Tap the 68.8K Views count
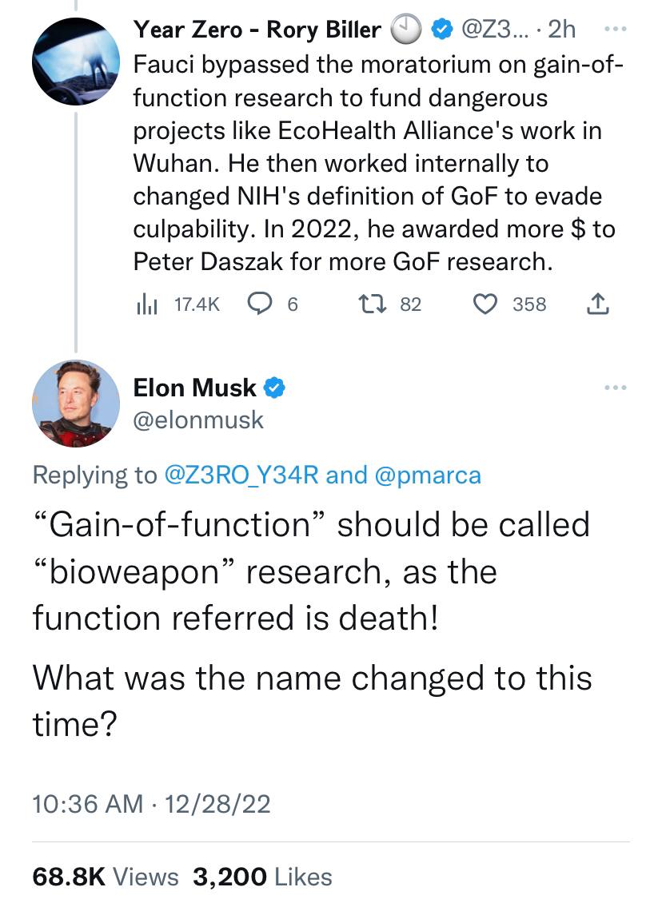 [106, 877]
